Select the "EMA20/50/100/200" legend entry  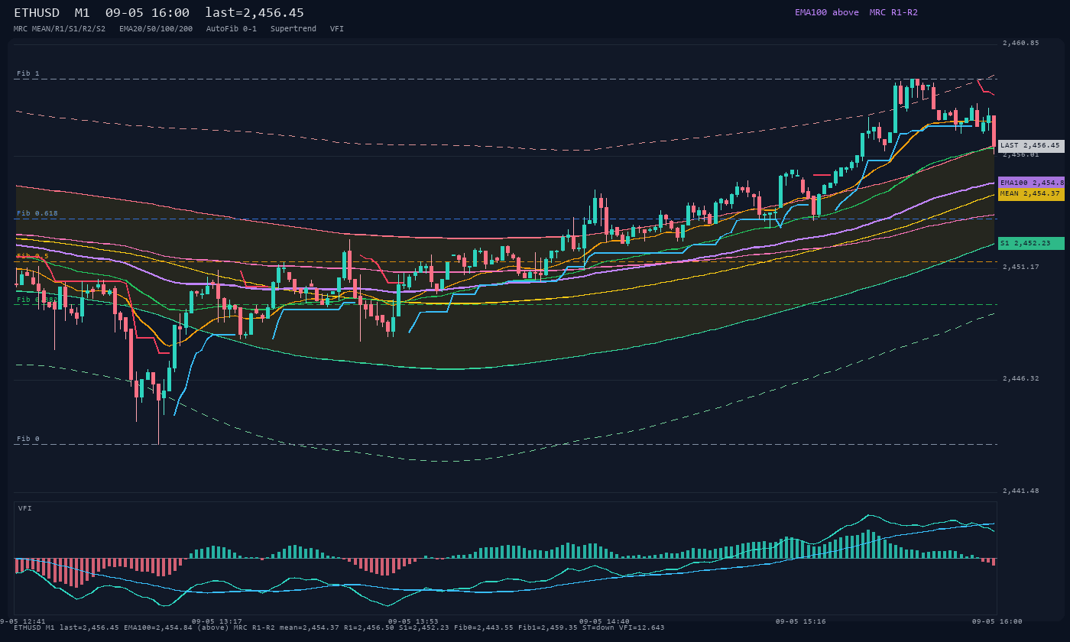tap(156, 29)
